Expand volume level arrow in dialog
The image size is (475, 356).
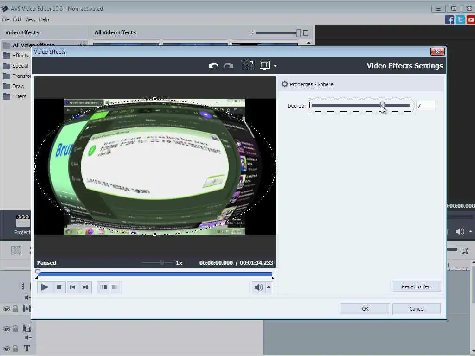[269, 287]
